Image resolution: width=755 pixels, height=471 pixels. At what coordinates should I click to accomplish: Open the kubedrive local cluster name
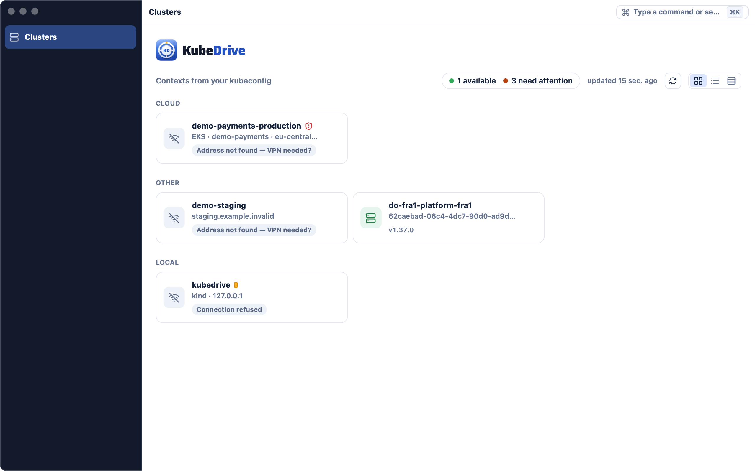pos(211,285)
